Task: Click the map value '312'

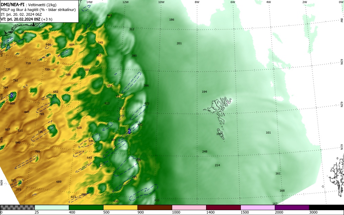Action: click(132, 29)
